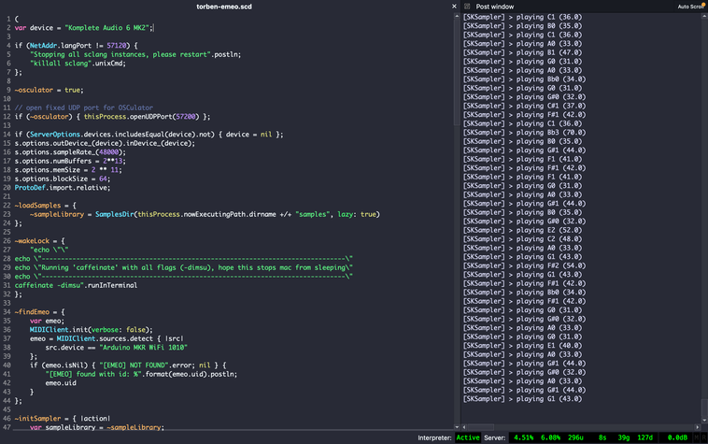Detach the Post window panel
708x444 pixels.
[468, 6]
